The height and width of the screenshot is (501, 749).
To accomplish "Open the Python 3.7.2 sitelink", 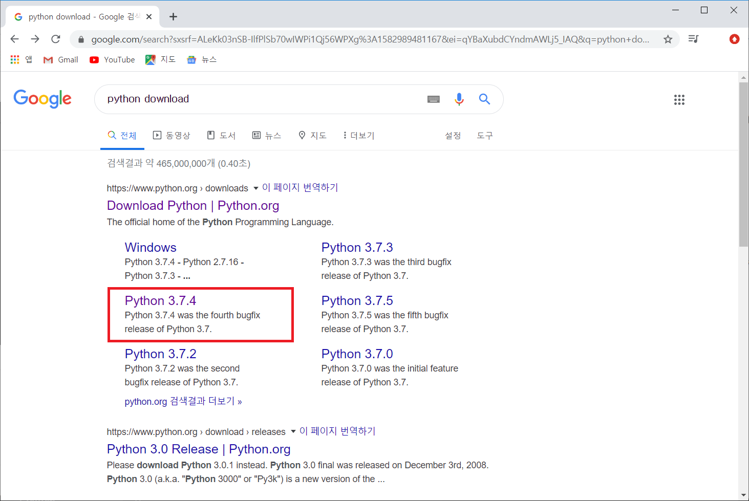I will [x=161, y=354].
